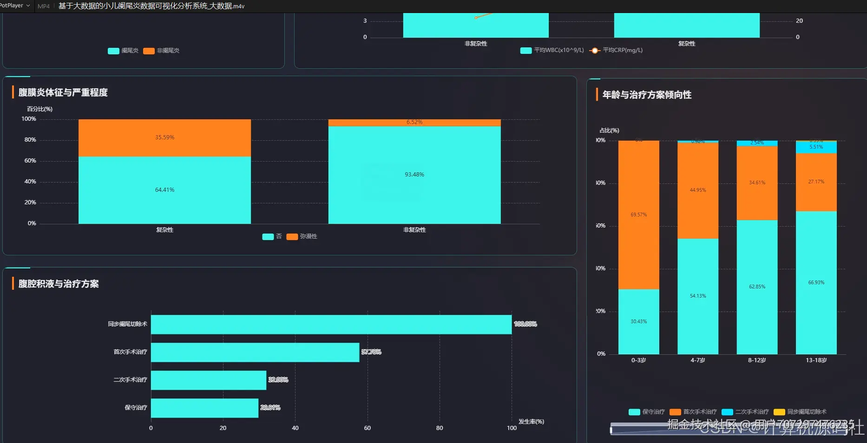Click the 30.43% cyan segment of 0-3岁
Image resolution: width=867 pixels, height=443 pixels.
639,322
